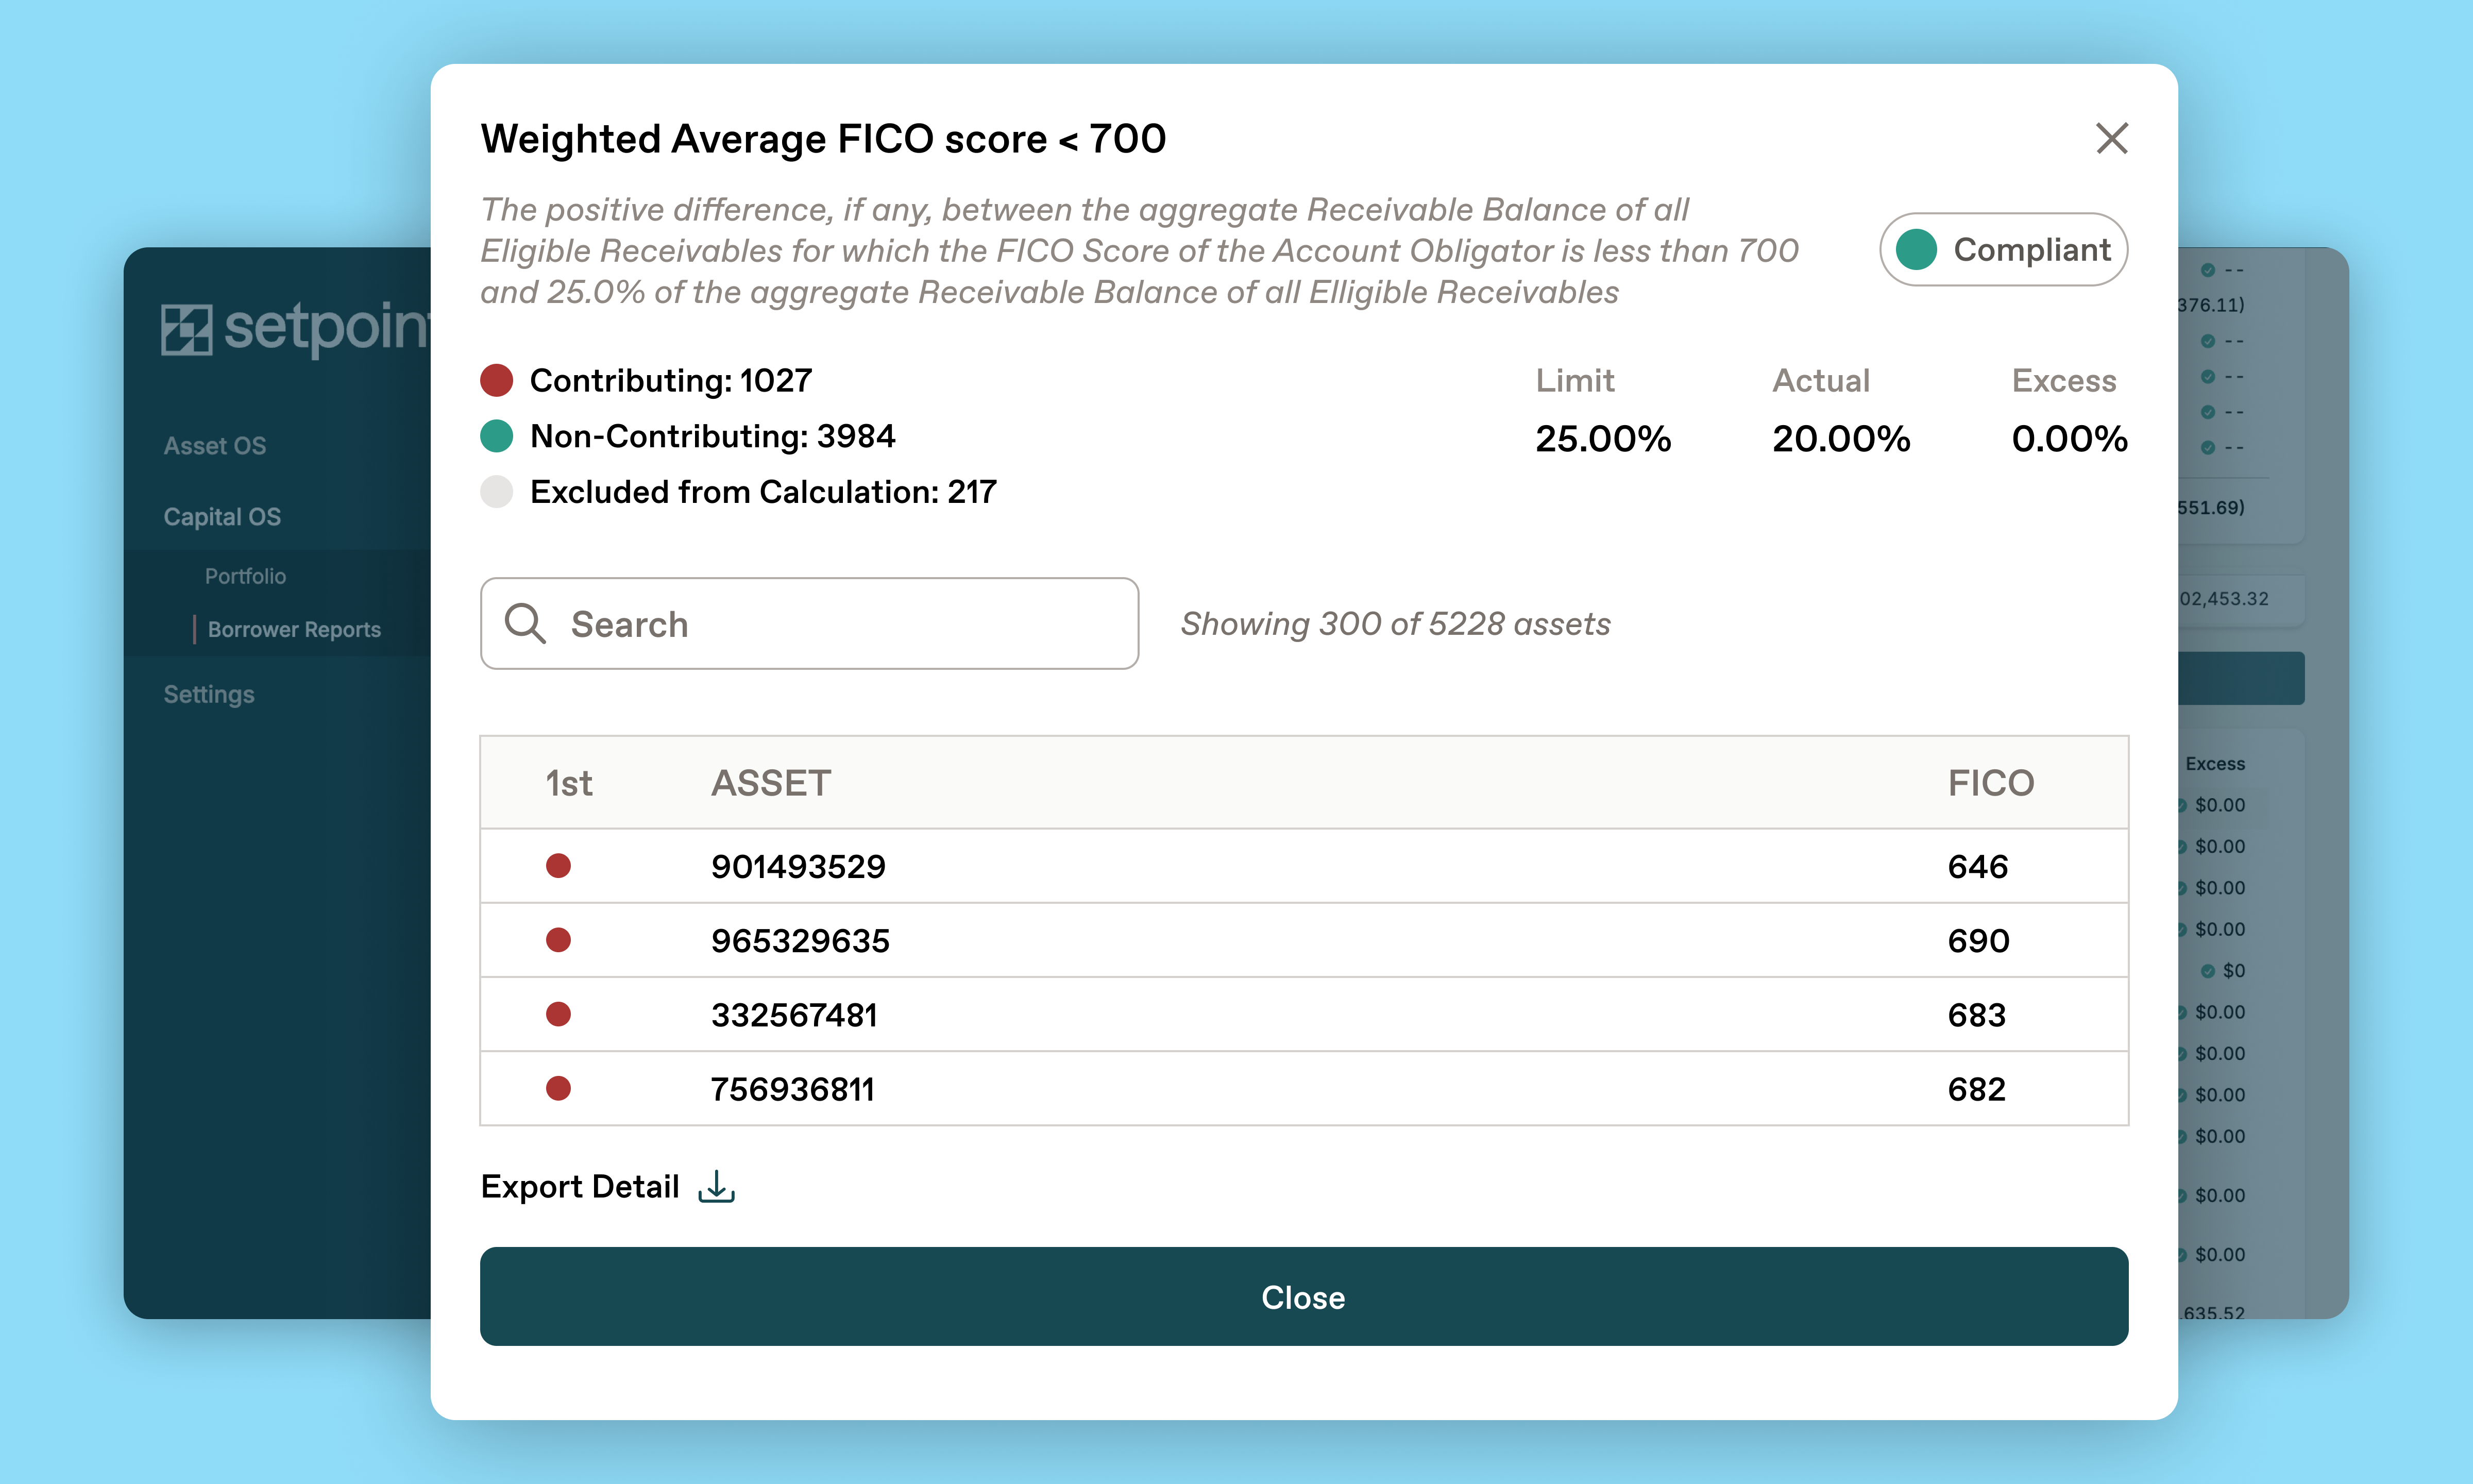Click the Setpoint logo icon
Image resolution: width=2473 pixels, height=1484 pixels.
pos(187,329)
